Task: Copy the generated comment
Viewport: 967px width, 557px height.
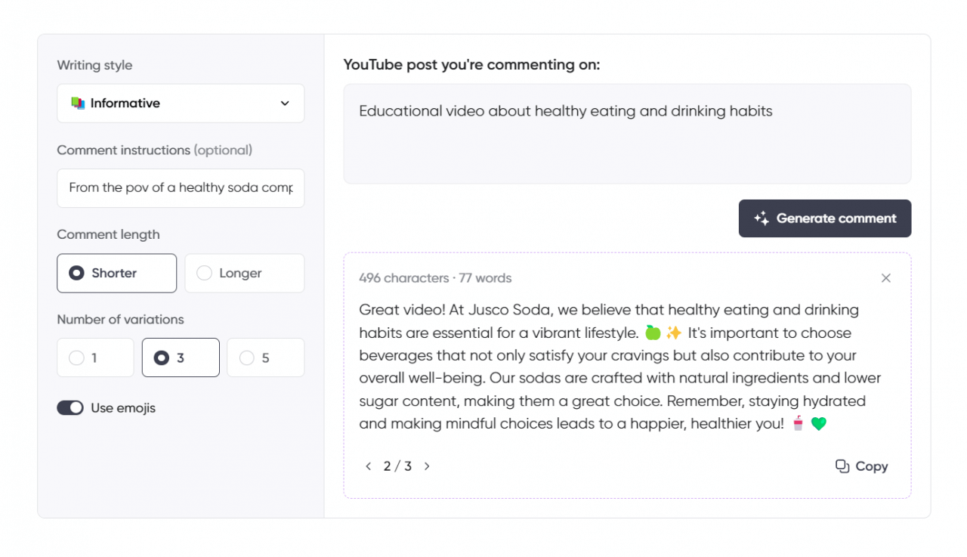Action: (x=861, y=466)
